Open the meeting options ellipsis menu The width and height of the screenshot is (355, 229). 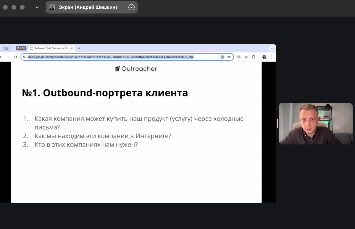(131, 7)
